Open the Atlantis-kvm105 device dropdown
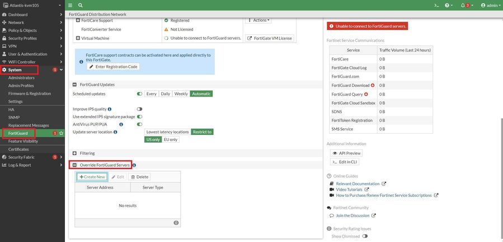This screenshot has width=503, height=242. [x=32, y=6]
